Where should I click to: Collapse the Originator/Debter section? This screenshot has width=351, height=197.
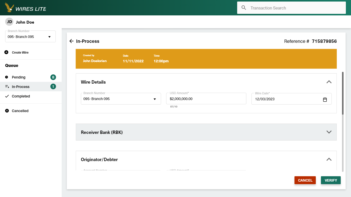[x=329, y=159]
